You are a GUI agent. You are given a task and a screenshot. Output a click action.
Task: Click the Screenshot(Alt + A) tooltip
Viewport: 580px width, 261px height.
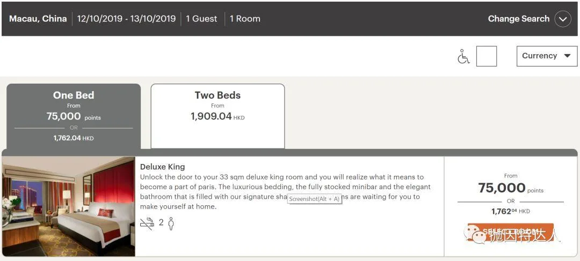click(x=314, y=199)
